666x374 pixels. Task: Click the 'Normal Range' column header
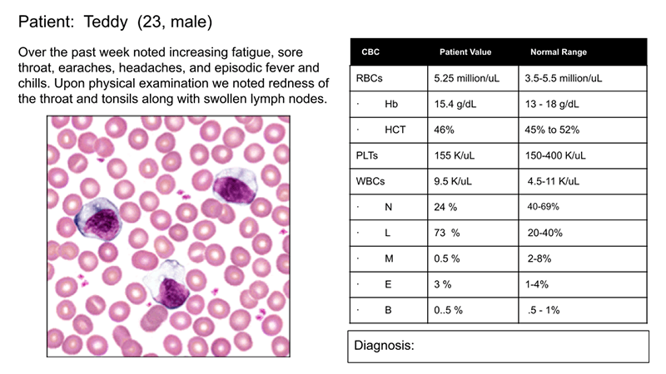pos(559,52)
